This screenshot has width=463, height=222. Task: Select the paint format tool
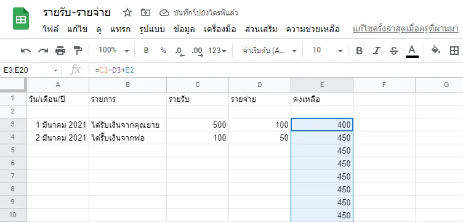tap(78, 51)
